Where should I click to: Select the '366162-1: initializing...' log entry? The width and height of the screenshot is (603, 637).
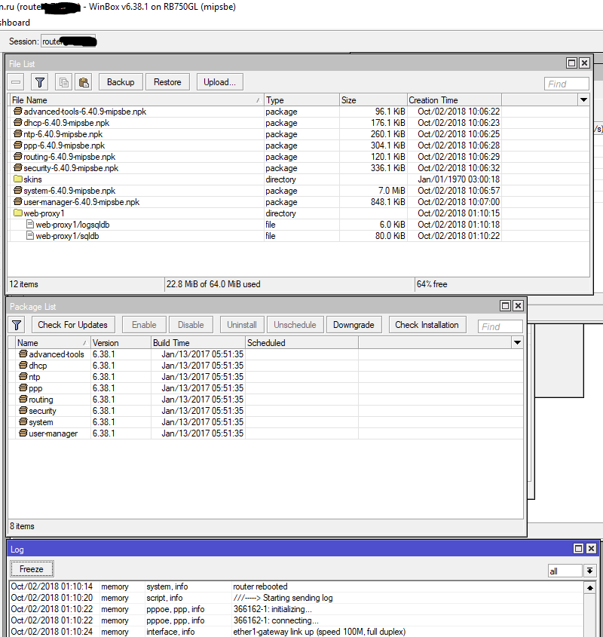(295, 609)
